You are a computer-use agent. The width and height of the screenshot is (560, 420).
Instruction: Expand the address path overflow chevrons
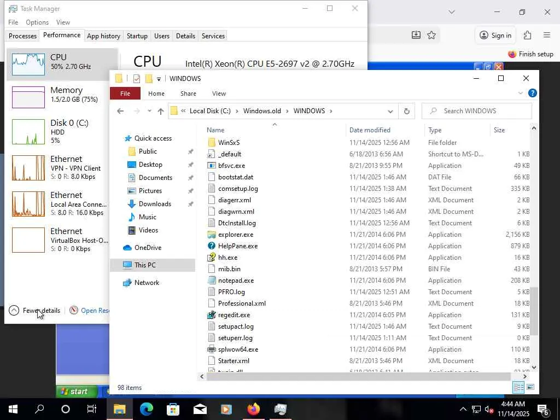[183, 110]
